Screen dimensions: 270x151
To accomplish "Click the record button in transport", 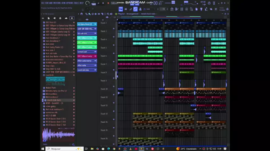I will (x=108, y=3).
